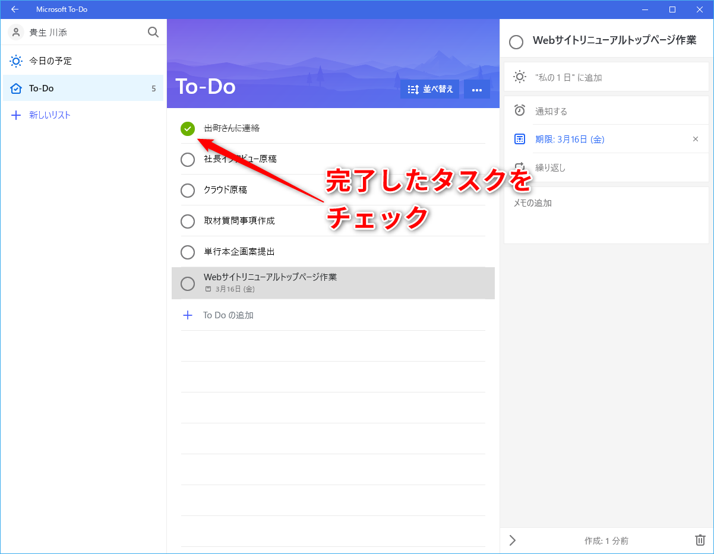Complete Webサイトリニューアルトップページ作業 in task list
Screen dimensions: 714x554
[x=188, y=283]
